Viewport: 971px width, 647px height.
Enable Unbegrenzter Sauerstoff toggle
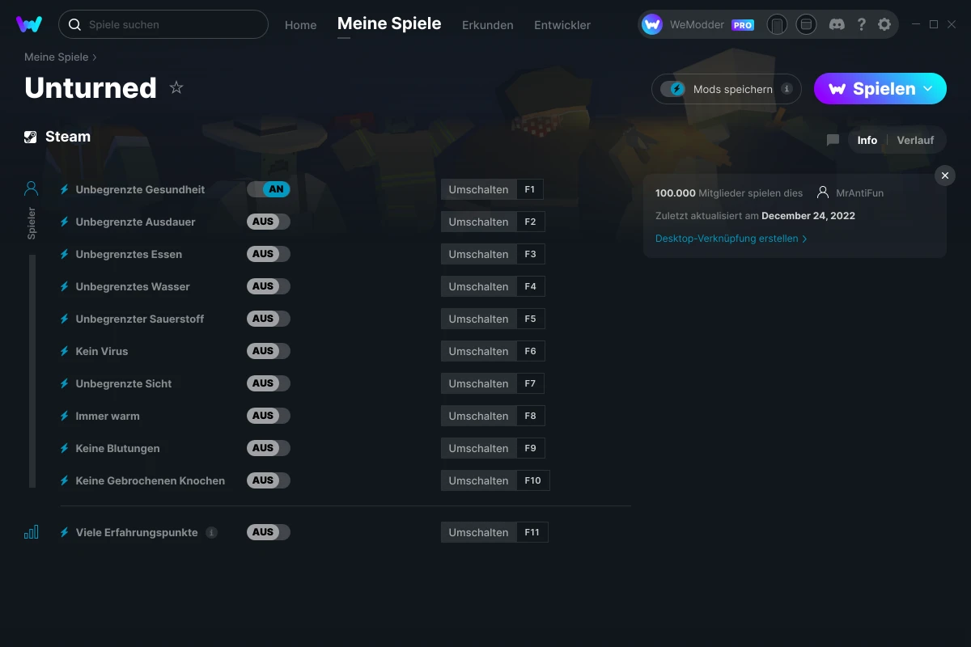coord(269,319)
